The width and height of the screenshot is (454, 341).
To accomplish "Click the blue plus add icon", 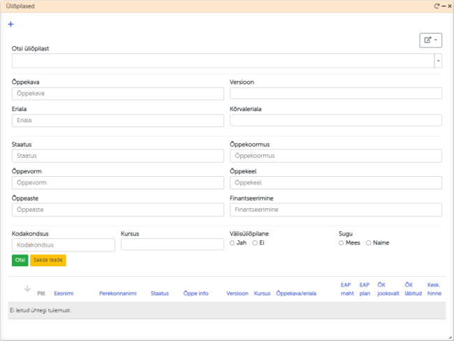I will pyautogui.click(x=10, y=24).
